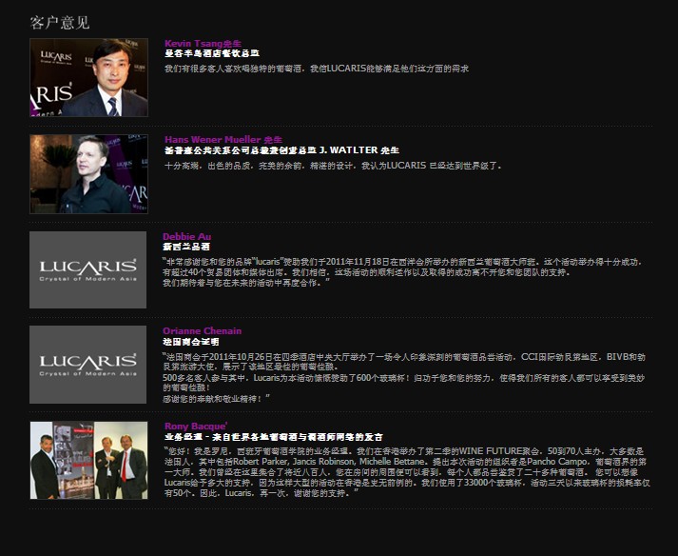The image size is (678, 556).
Task: Click Kevin Tsang's quote mentioning LUCARIS
Action: point(316,69)
